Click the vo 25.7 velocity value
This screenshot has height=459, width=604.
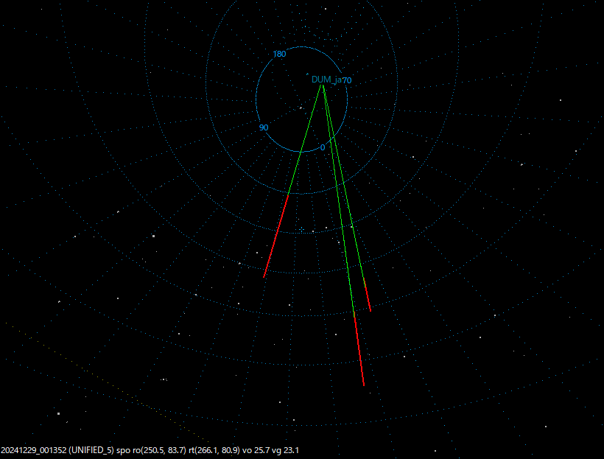257,448
